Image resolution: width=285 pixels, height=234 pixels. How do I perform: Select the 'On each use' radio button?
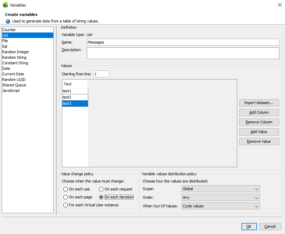66,189
